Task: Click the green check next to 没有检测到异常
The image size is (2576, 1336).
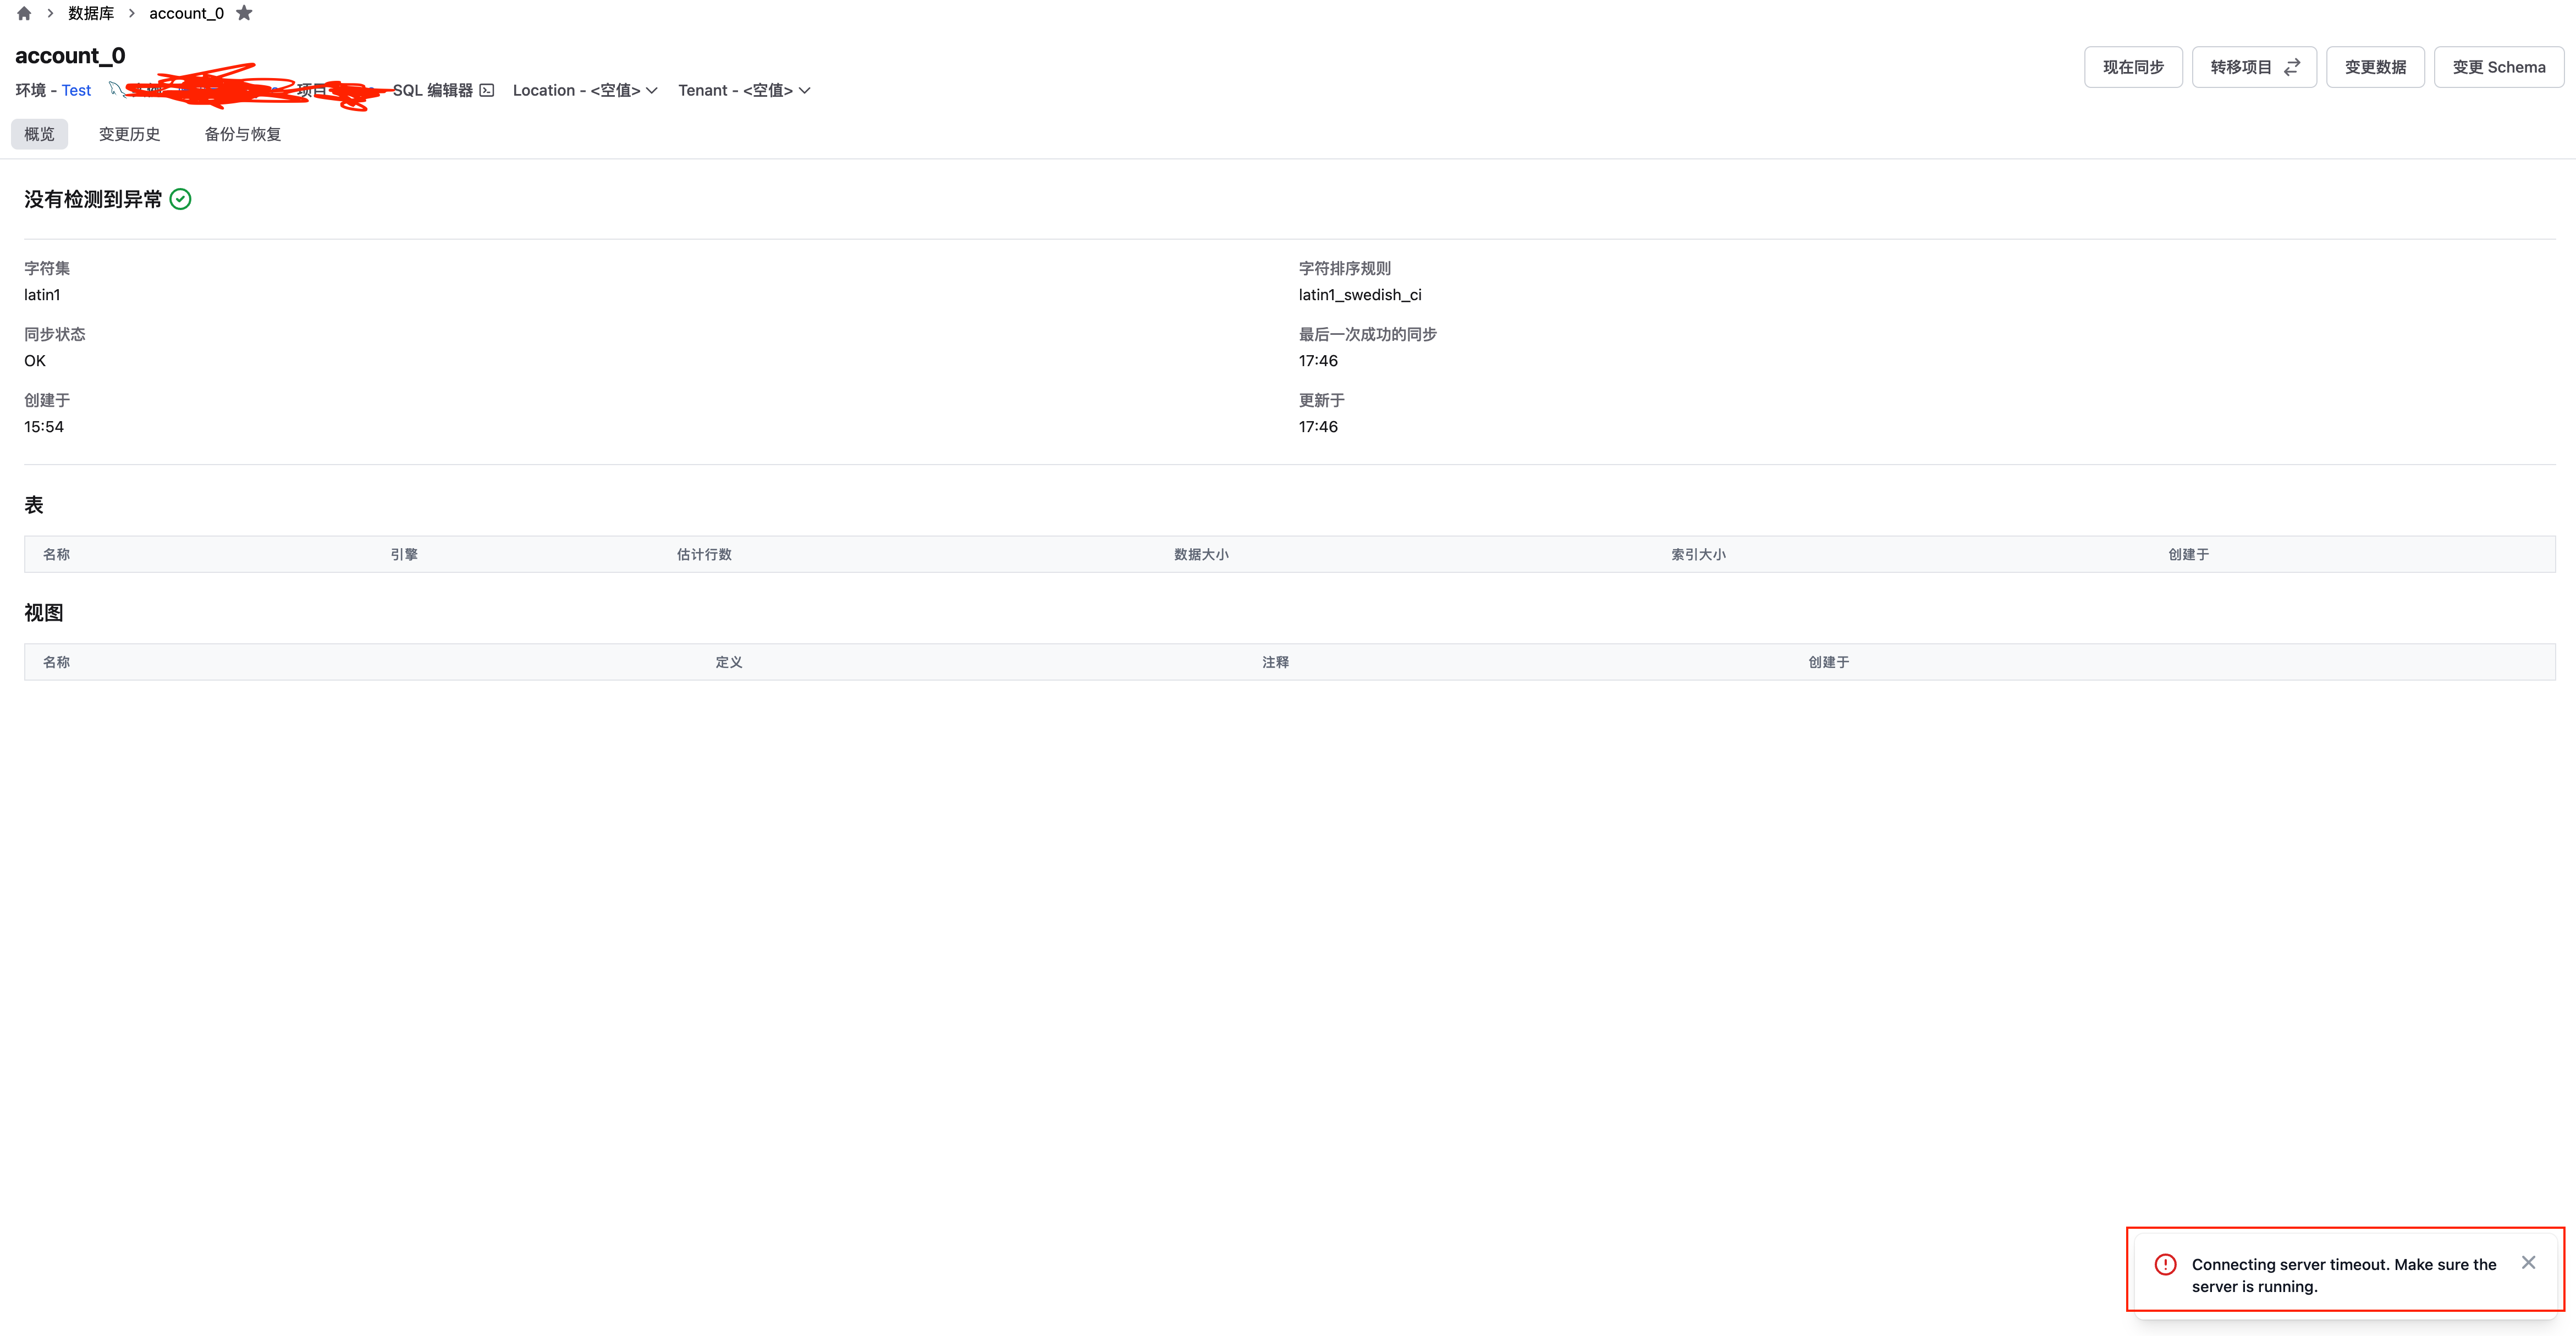Action: click(181, 199)
